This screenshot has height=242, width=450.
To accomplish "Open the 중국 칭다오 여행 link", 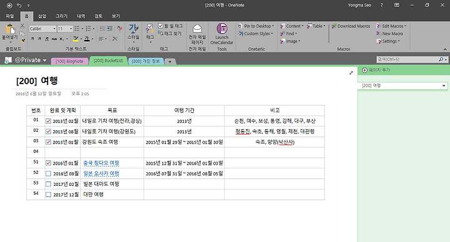I will tap(101, 163).
